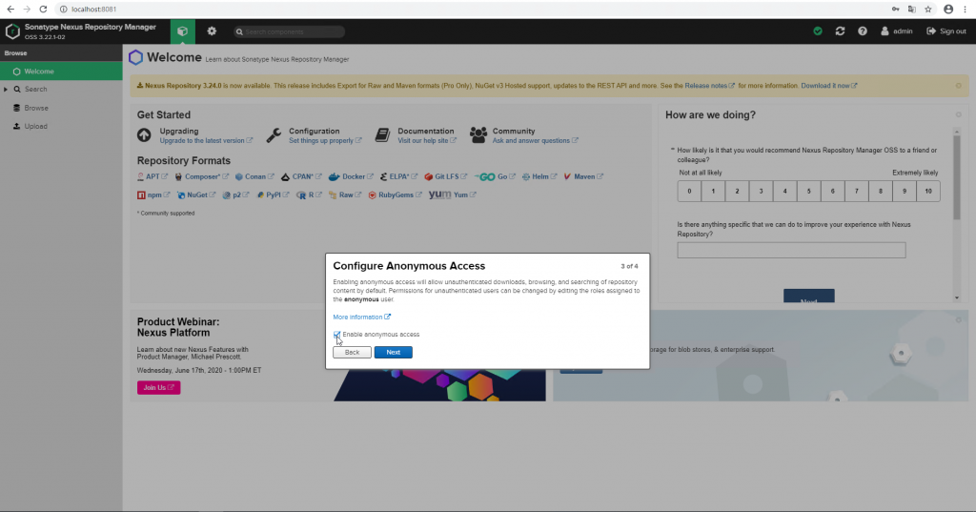Viewport: 976px width, 512px height.
Task: Open the R format link
Action: click(x=309, y=195)
